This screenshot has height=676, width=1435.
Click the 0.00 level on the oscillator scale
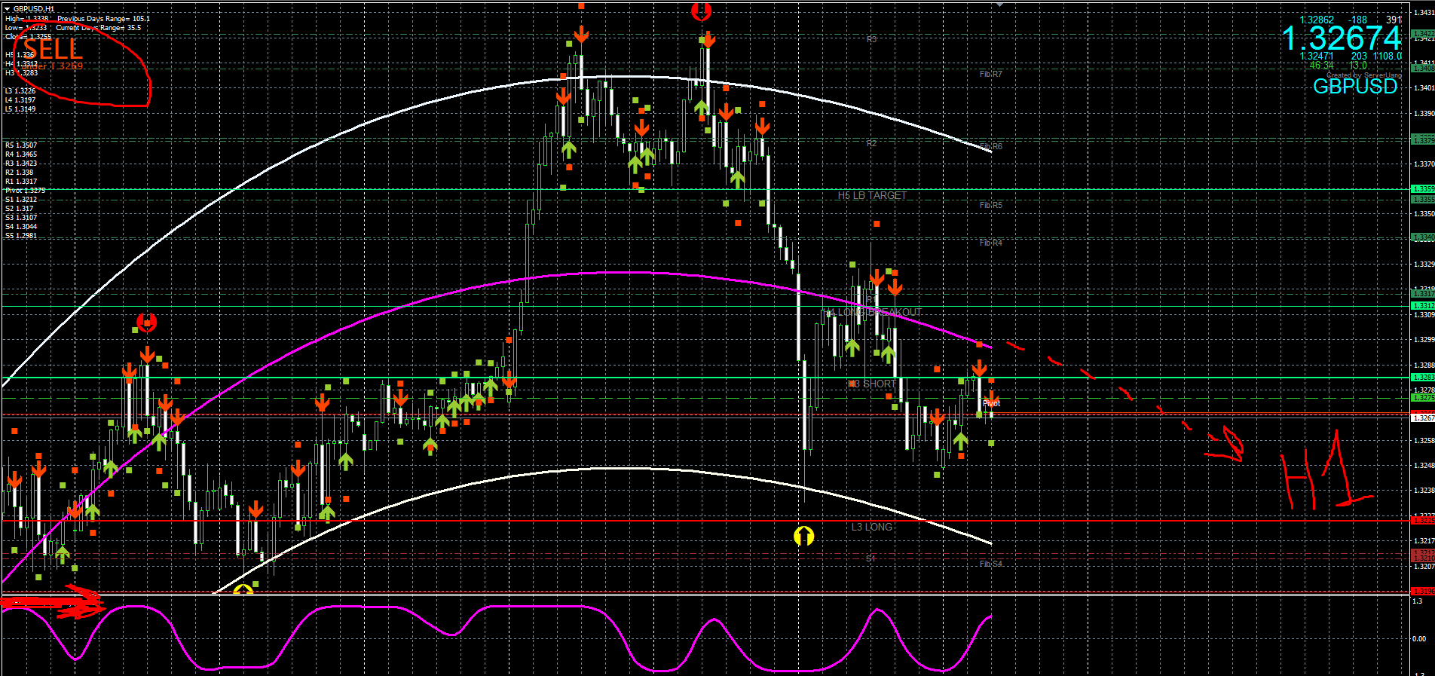click(1419, 639)
